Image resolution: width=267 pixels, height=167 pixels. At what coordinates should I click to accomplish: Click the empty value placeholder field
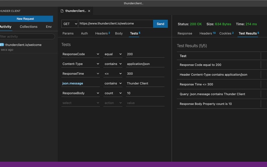pyautogui.click(x=145, y=103)
